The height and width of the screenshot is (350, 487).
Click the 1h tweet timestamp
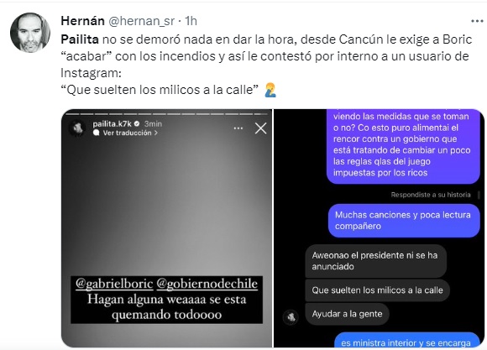191,21
